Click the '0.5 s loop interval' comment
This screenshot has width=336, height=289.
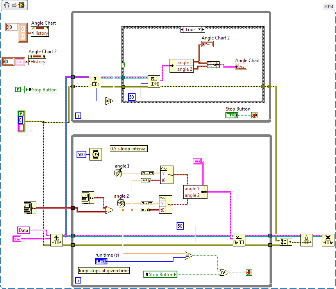129,149
